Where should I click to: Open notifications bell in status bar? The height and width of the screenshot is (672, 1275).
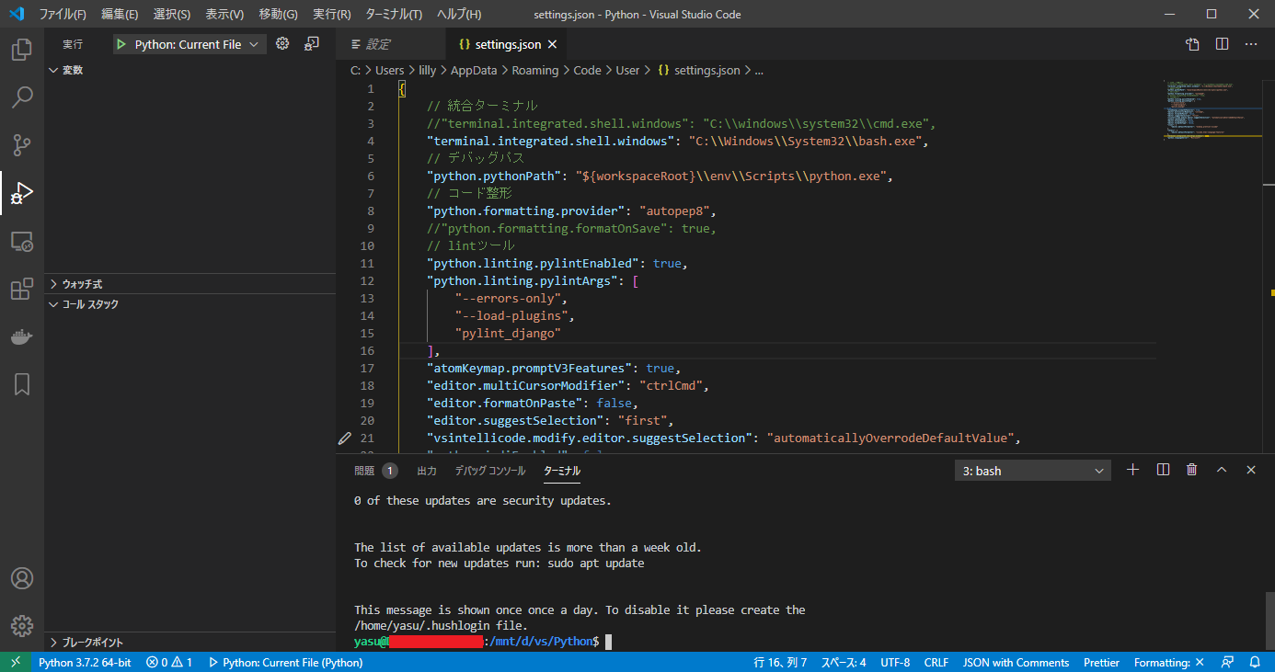[x=1255, y=662]
